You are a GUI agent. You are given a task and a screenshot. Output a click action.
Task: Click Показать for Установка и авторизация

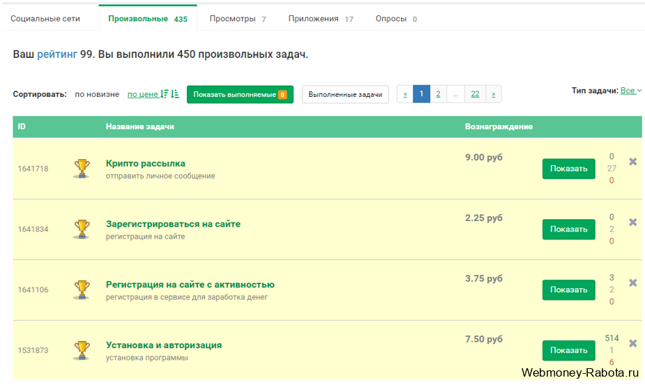[x=568, y=350]
